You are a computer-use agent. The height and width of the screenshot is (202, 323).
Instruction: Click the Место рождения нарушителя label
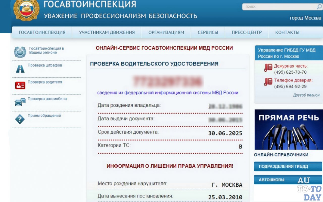[132, 184]
